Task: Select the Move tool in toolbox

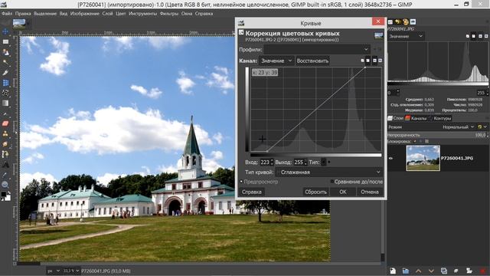Action: [x=5, y=31]
